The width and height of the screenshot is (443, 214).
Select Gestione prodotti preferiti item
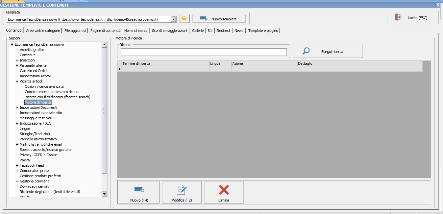(x=40, y=176)
